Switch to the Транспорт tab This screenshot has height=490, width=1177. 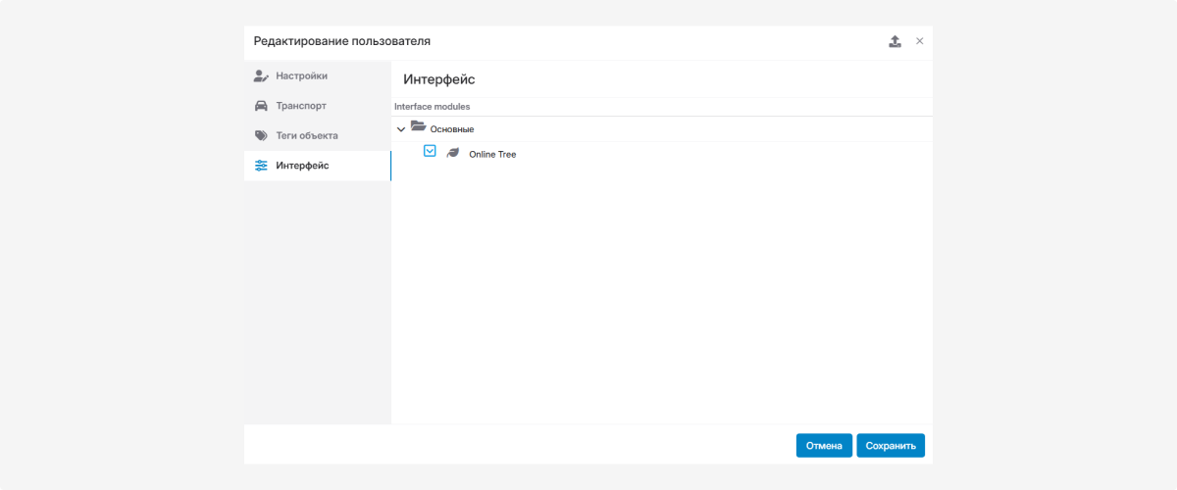[300, 106]
